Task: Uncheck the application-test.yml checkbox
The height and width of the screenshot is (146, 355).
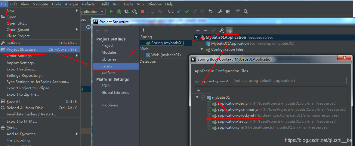Action: click(209, 121)
